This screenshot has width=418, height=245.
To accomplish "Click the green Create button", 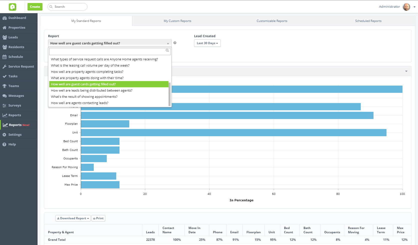I will pos(35,7).
